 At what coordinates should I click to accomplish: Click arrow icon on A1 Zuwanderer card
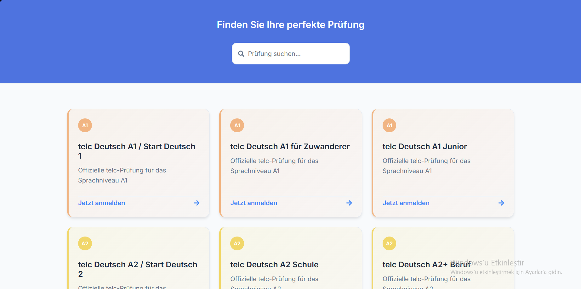(349, 203)
